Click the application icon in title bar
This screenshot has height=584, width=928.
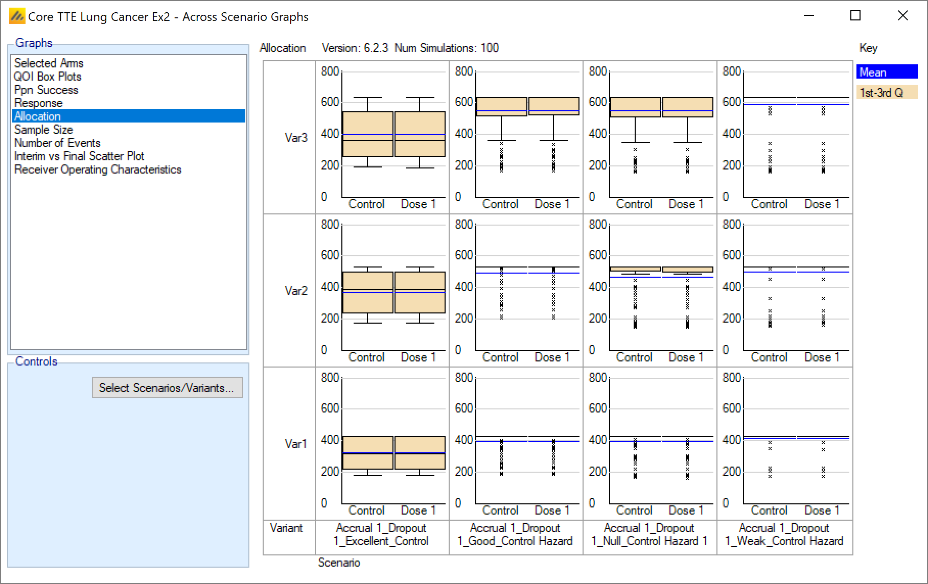click(17, 16)
